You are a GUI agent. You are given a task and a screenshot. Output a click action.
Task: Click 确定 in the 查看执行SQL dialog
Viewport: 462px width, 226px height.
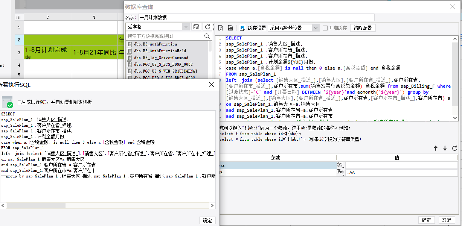point(207,220)
